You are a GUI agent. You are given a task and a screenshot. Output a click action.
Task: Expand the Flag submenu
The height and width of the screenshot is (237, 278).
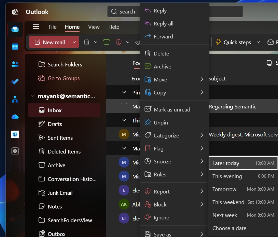pos(201,148)
